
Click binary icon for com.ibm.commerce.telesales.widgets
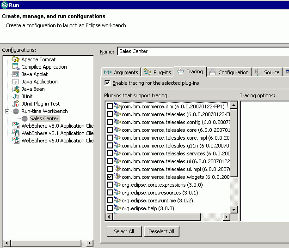pos(117,177)
